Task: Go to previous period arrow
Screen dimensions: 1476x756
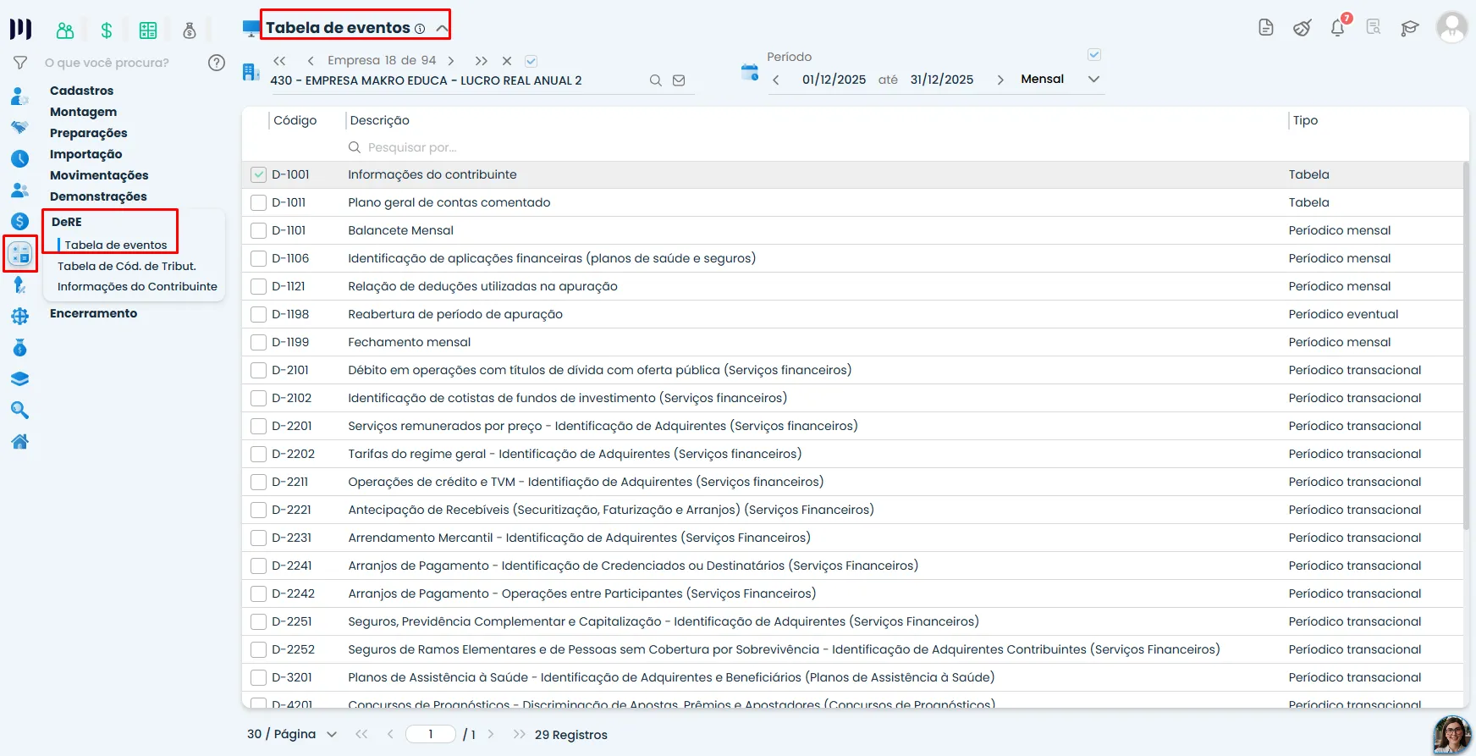Action: click(776, 80)
